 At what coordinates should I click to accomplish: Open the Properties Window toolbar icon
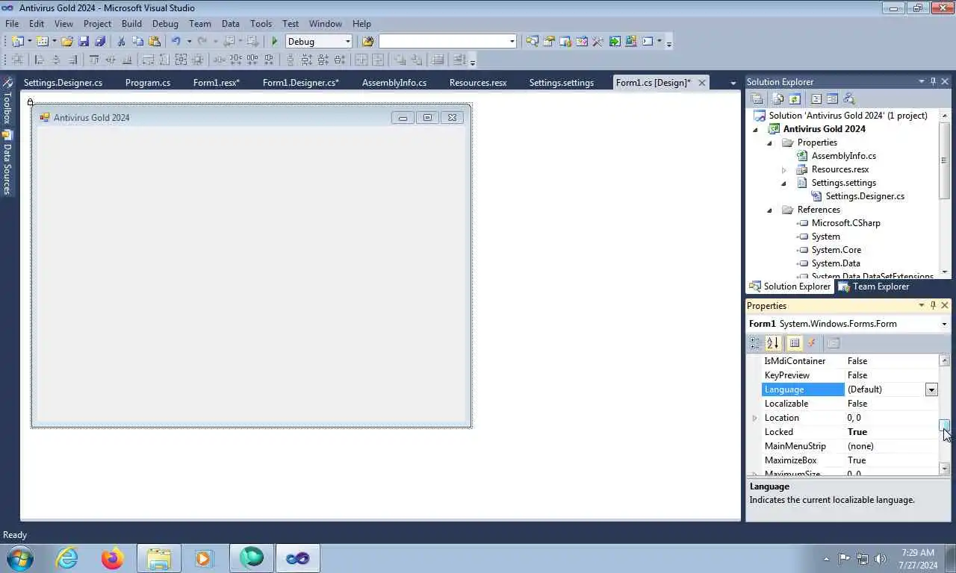(549, 41)
